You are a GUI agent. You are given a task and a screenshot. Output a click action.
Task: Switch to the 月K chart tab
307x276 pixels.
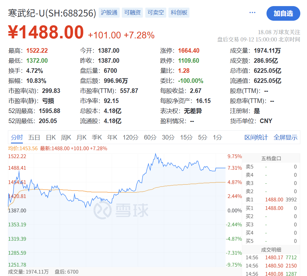[81, 137]
